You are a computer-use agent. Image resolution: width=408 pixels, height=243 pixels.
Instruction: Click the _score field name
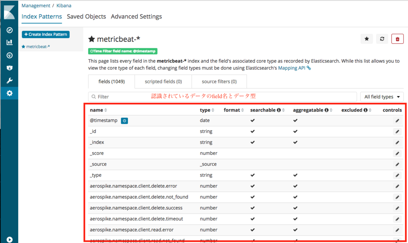pyautogui.click(x=97, y=153)
